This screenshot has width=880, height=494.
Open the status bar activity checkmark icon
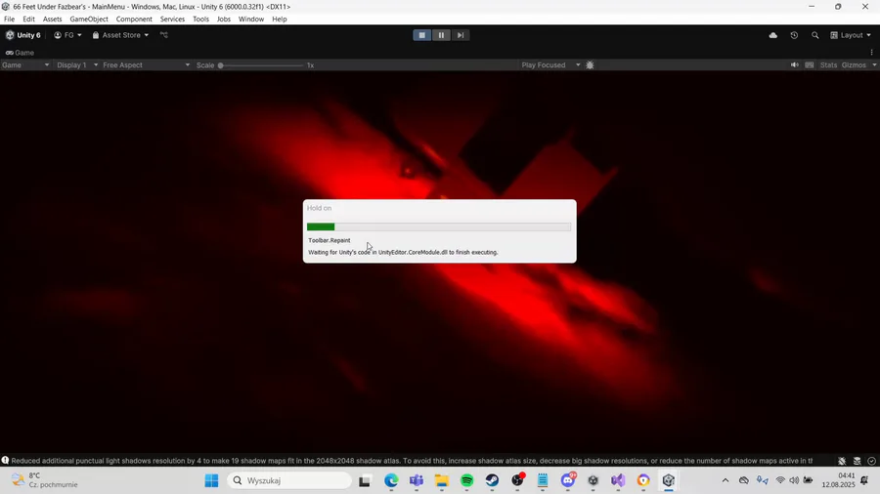[871, 461]
